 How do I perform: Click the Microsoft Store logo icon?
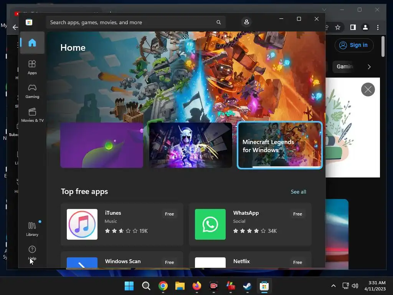[29, 22]
